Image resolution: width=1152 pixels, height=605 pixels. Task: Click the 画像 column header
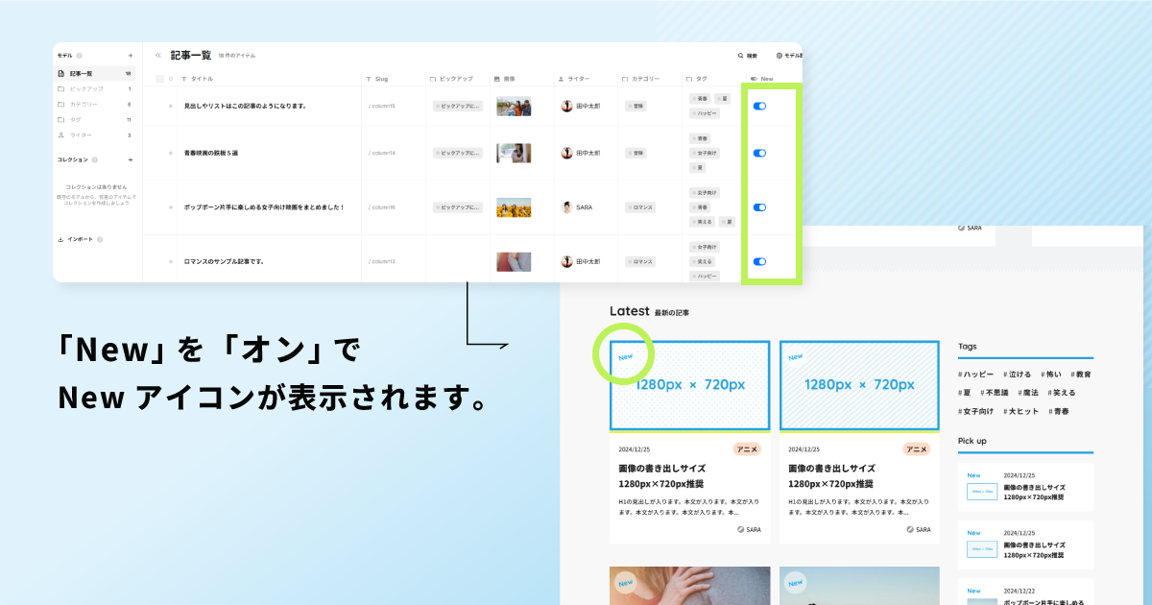504,79
